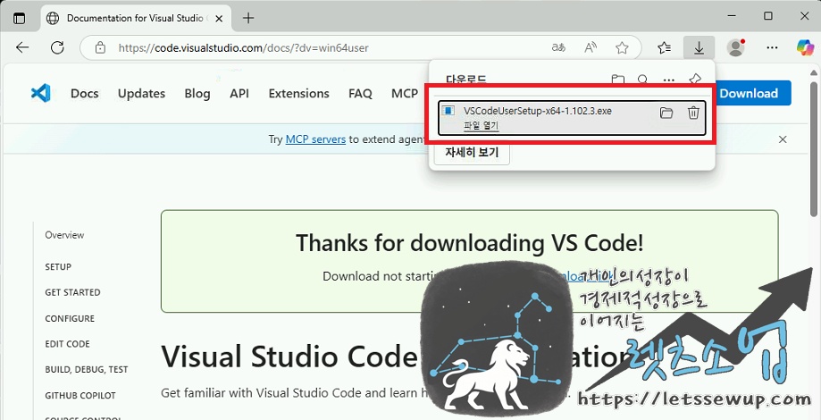The image size is (821, 420).
Task: Navigate to the API page
Action: 239,94
